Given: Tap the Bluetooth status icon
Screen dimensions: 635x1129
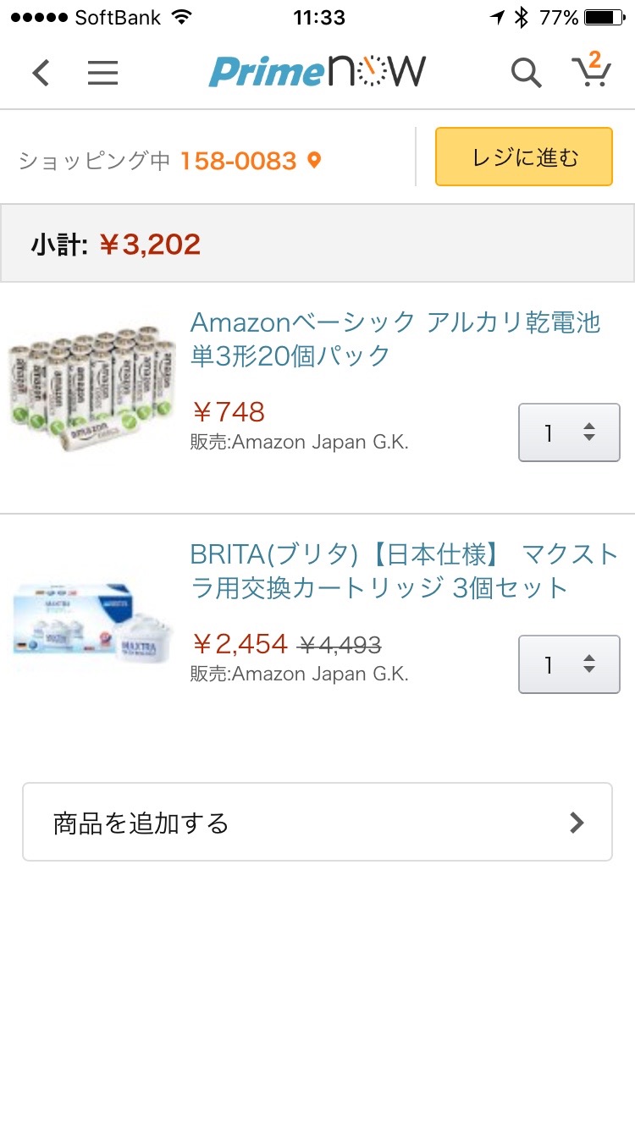Looking at the screenshot, I should click(522, 17).
